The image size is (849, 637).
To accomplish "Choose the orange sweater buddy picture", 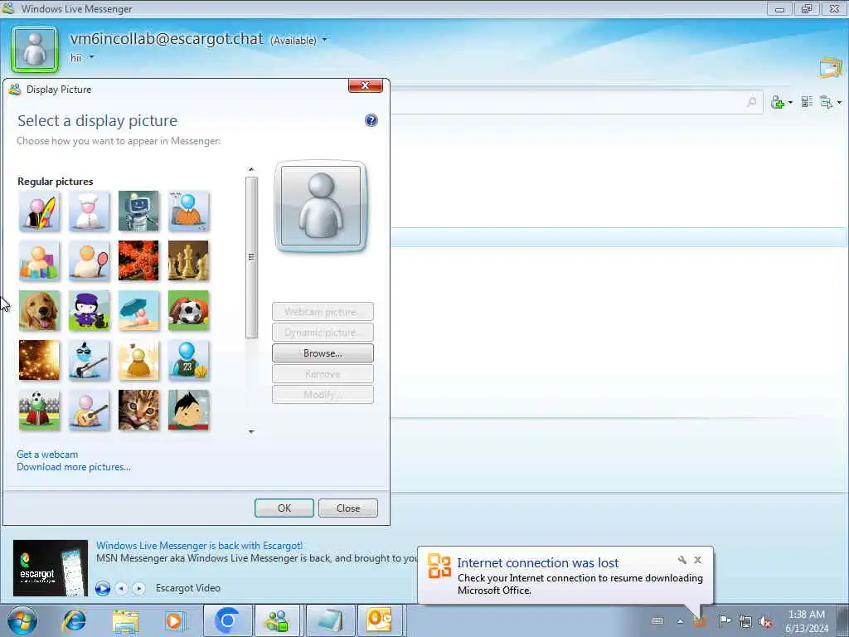I will 188,211.
